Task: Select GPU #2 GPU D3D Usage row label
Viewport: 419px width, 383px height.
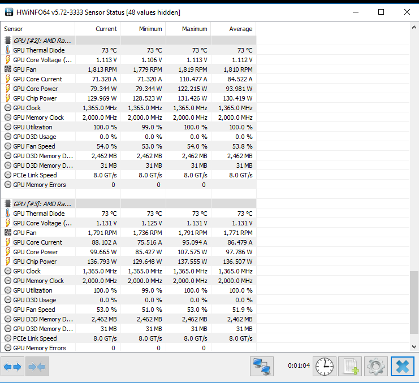Action: click(x=34, y=137)
